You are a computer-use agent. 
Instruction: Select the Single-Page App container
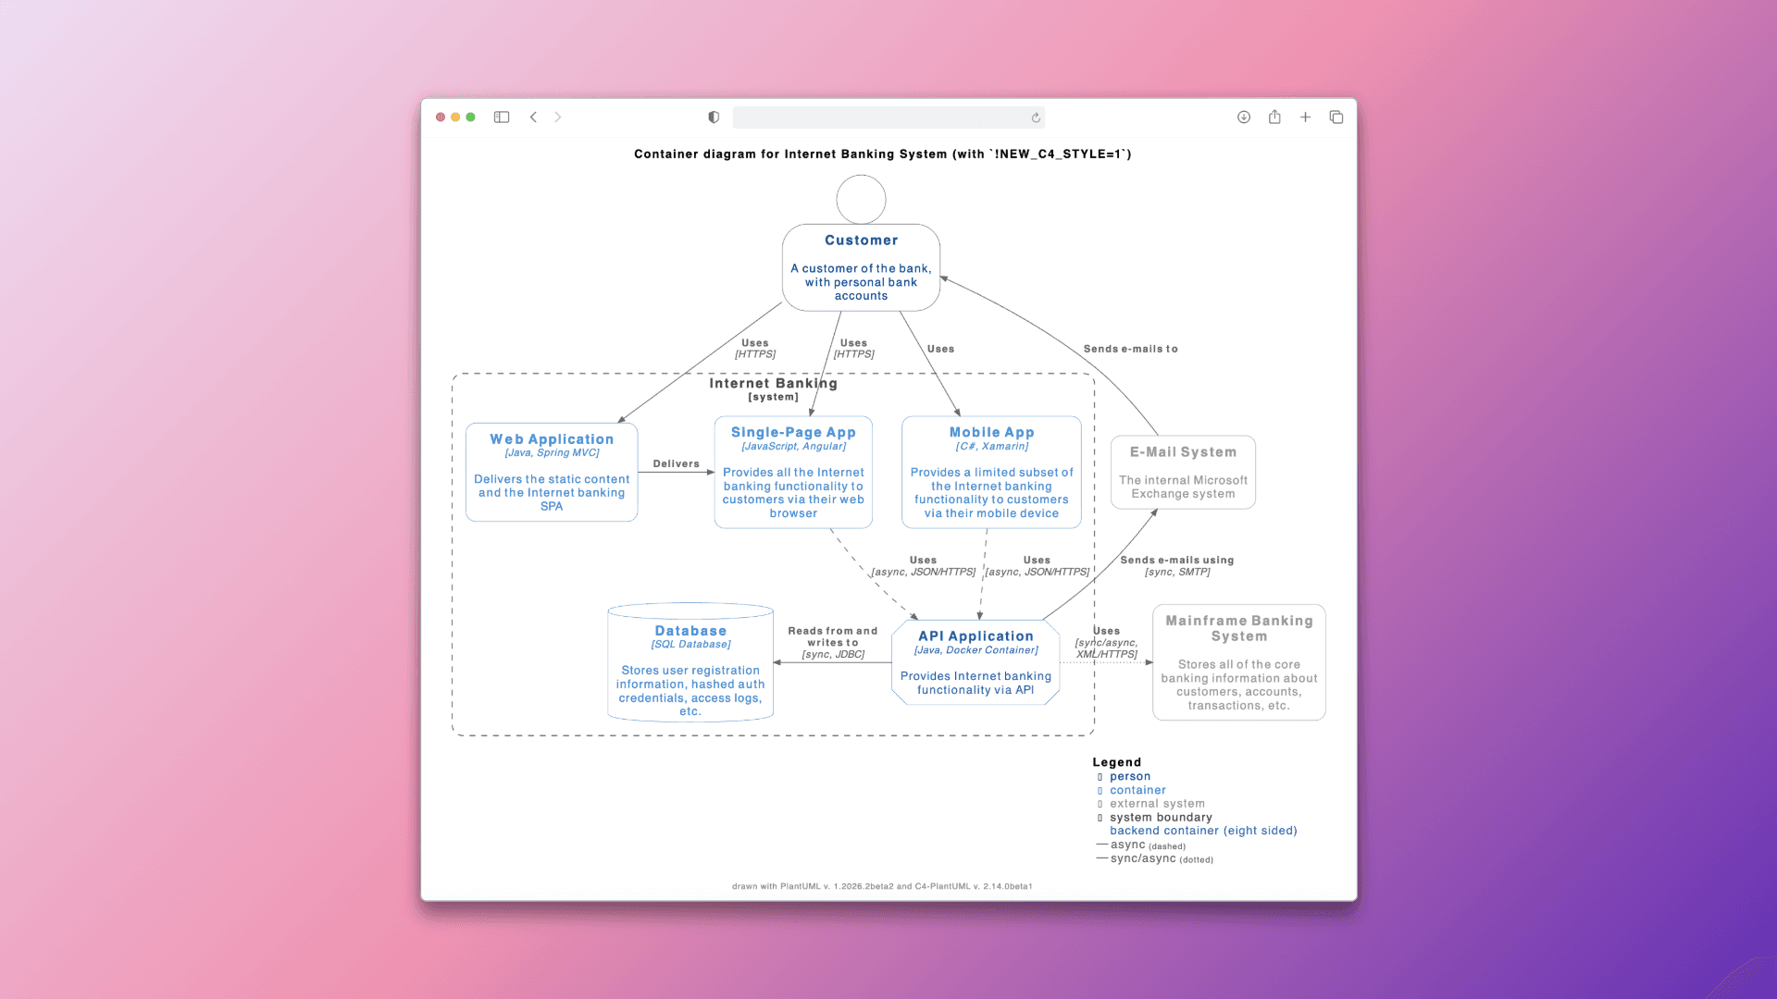[793, 473]
